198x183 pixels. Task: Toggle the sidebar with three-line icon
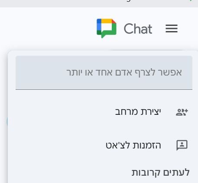coord(172,28)
